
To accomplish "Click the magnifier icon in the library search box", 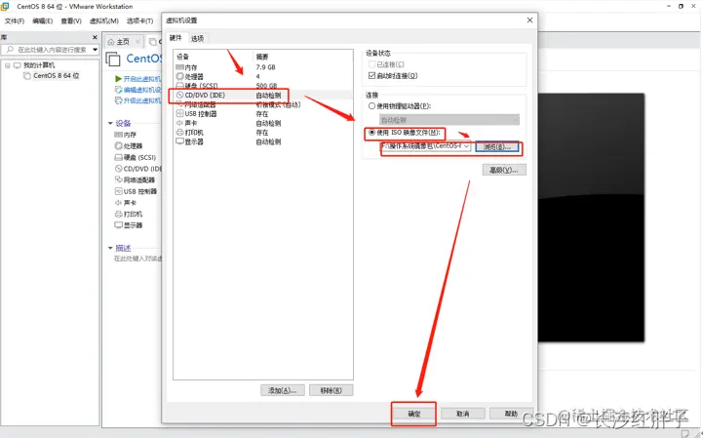I will point(10,50).
